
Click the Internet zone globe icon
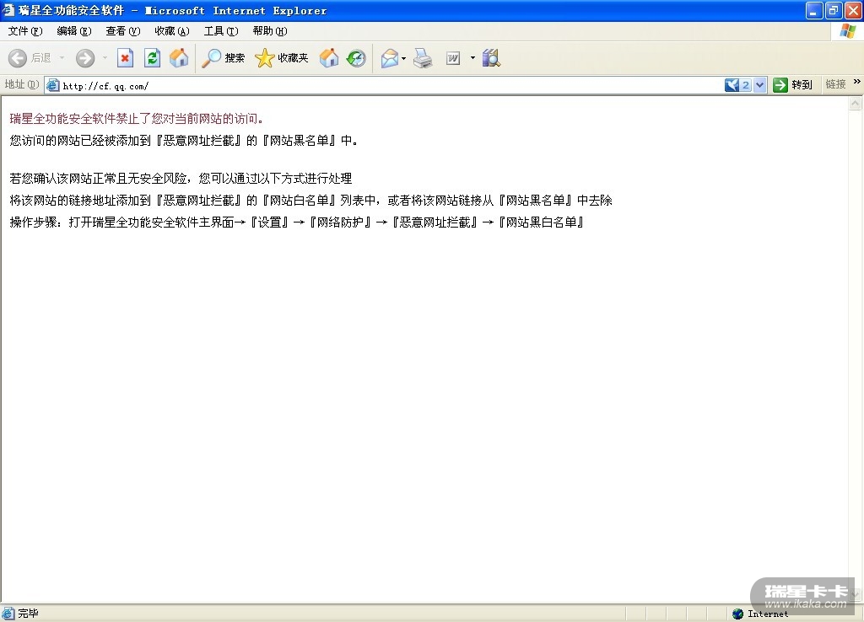click(x=737, y=614)
